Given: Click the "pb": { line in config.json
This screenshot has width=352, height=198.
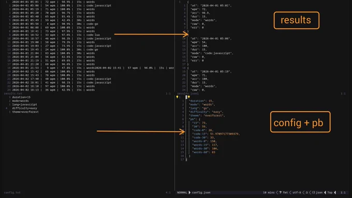Looking at the screenshot, I should tap(195, 119).
